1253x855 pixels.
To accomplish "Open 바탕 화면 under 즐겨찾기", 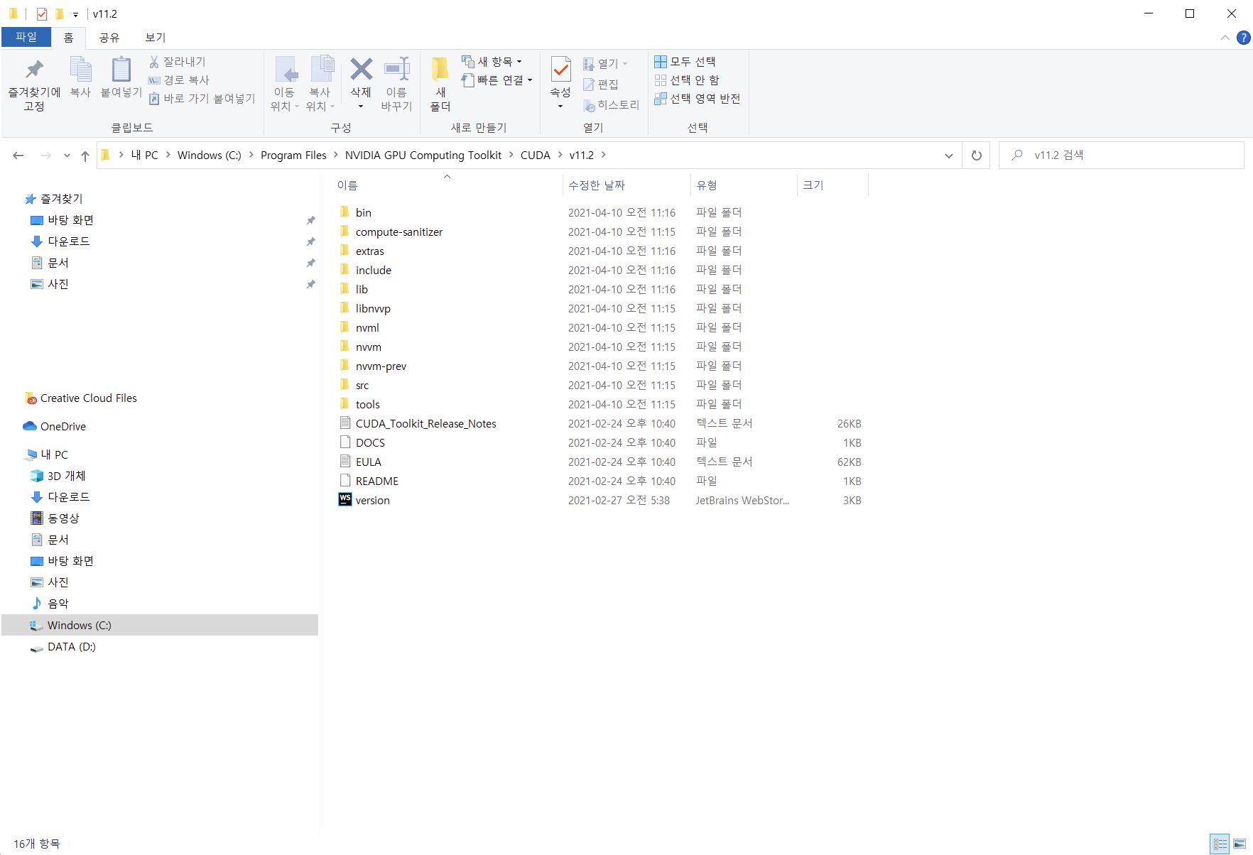I will (x=70, y=220).
